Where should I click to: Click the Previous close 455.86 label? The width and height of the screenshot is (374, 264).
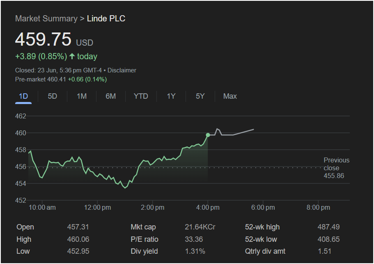(336, 168)
